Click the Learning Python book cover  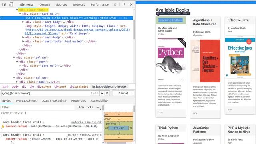point(171,60)
